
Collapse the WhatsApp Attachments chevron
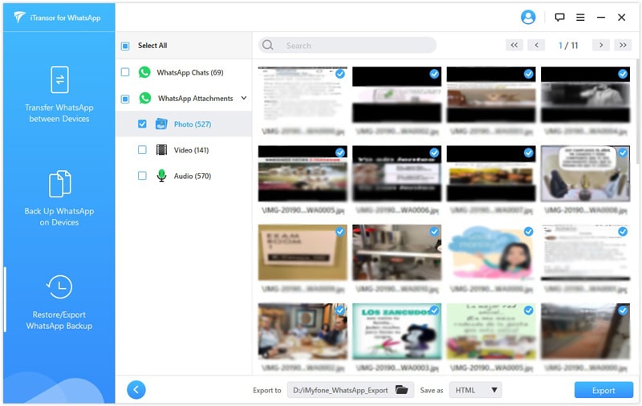pyautogui.click(x=244, y=98)
